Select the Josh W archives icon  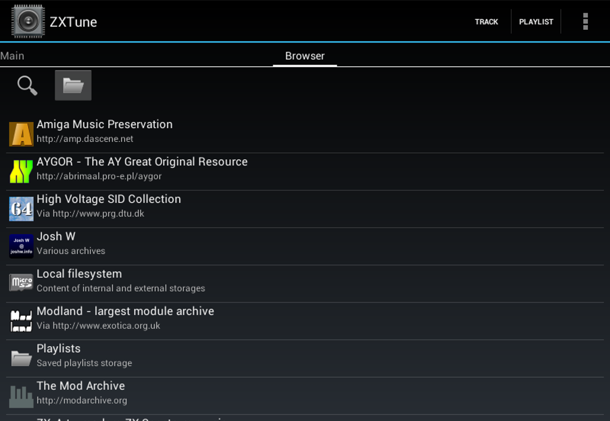[20, 246]
